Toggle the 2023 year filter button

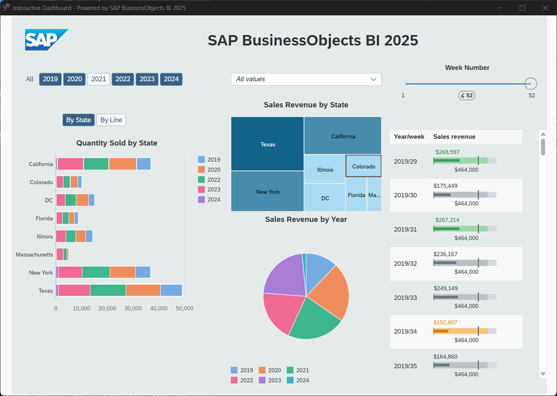coord(147,79)
